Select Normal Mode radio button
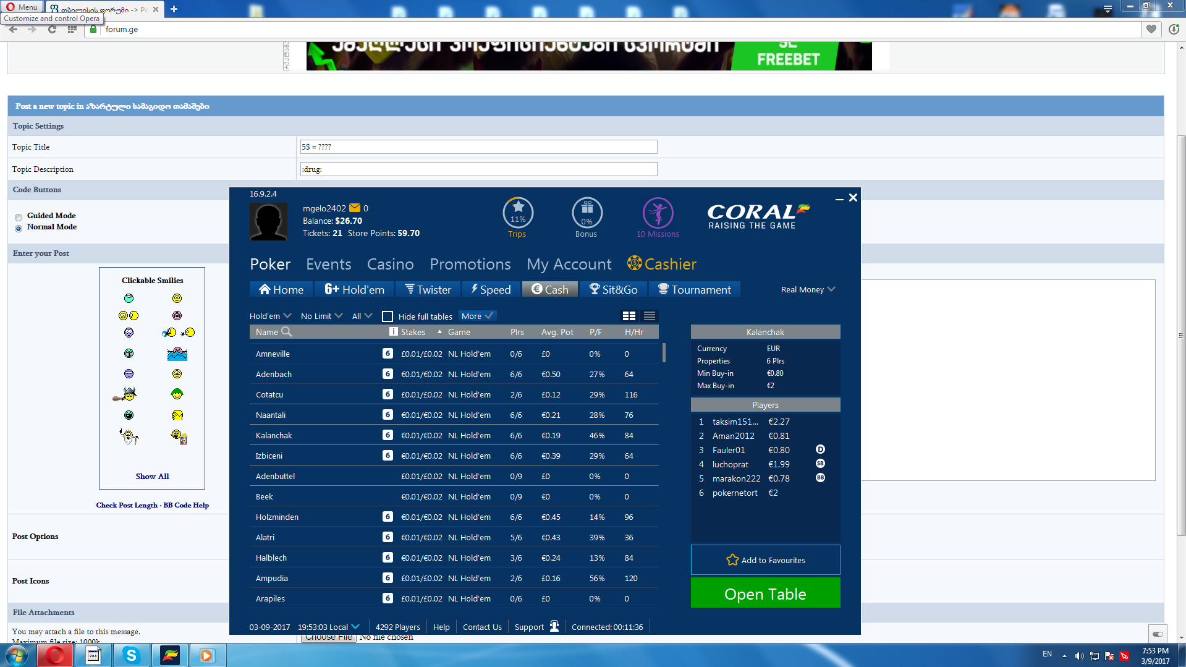This screenshot has height=667, width=1186. click(19, 228)
